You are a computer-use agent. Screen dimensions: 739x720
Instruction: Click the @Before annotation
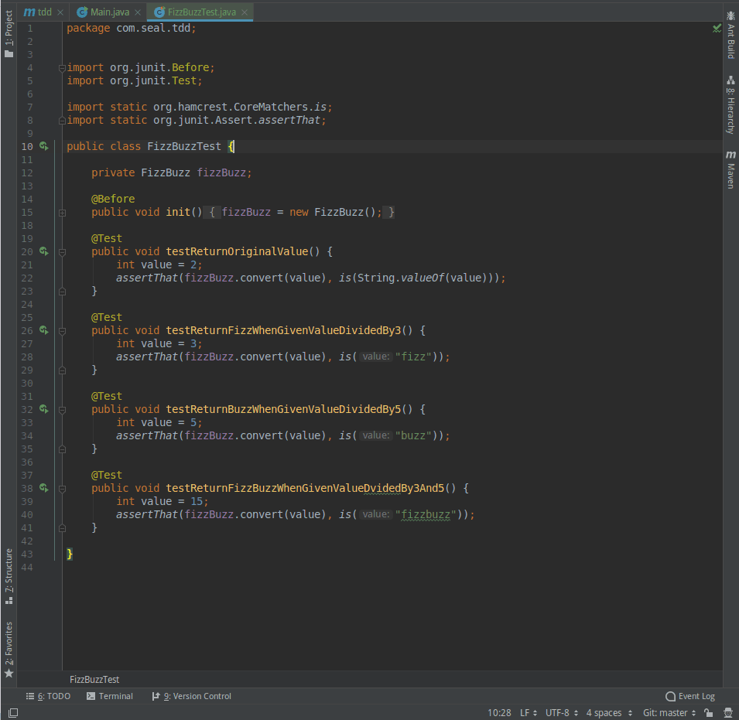pyautogui.click(x=113, y=200)
